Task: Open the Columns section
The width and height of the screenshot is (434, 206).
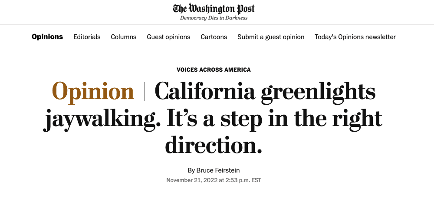Action: click(x=123, y=37)
